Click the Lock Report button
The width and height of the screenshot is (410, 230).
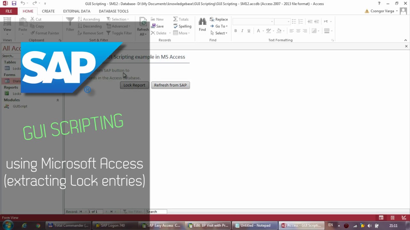[135, 85]
